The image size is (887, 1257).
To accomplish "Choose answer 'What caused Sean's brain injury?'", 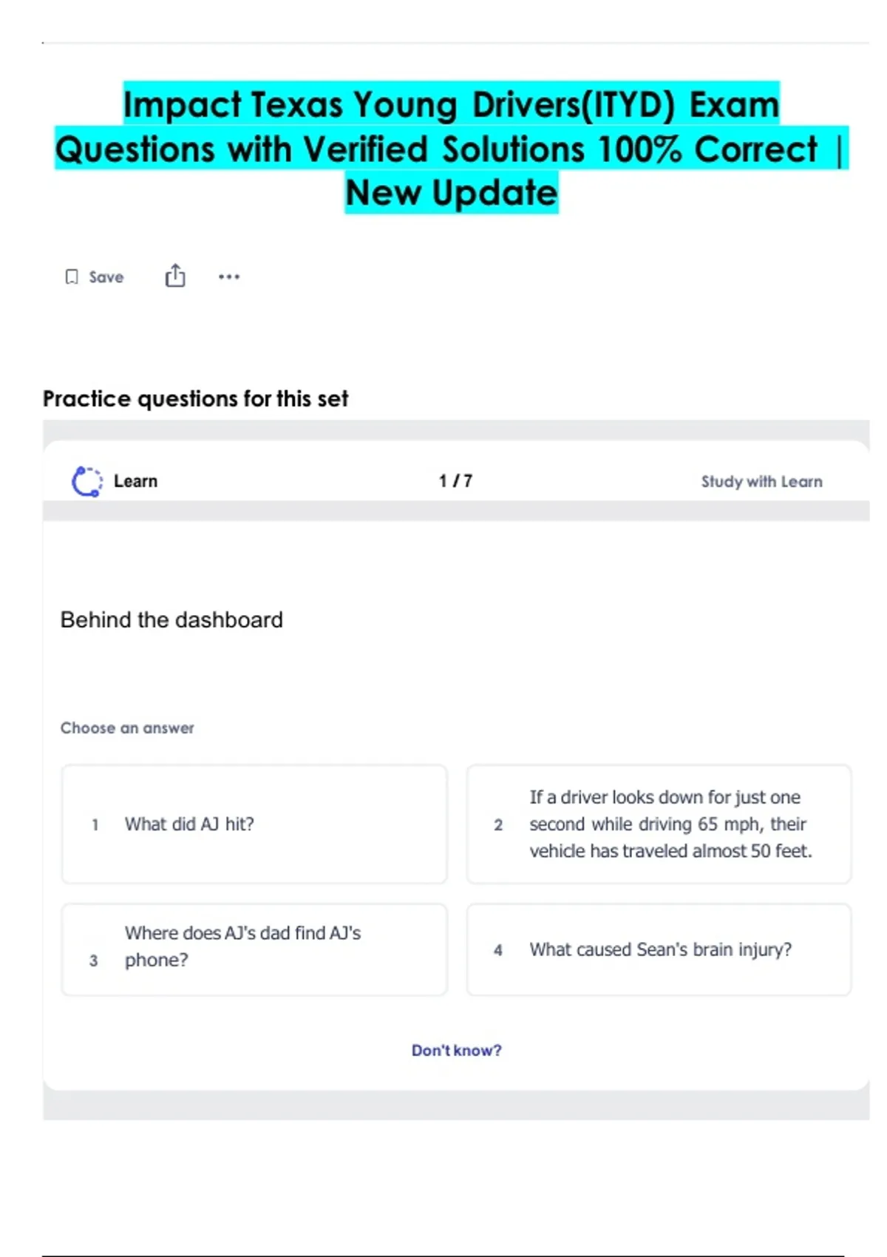I will coord(659,949).
